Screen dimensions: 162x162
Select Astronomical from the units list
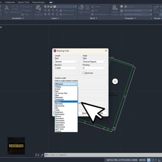click(x=66, y=127)
